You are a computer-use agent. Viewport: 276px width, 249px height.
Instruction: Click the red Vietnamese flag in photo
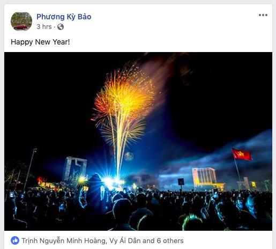point(242,154)
